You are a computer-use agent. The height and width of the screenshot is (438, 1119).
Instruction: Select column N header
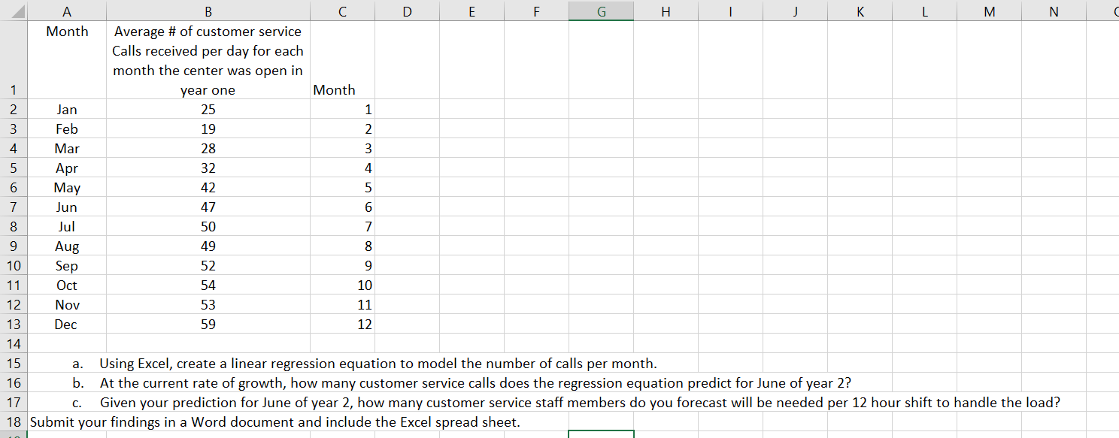click(1053, 11)
